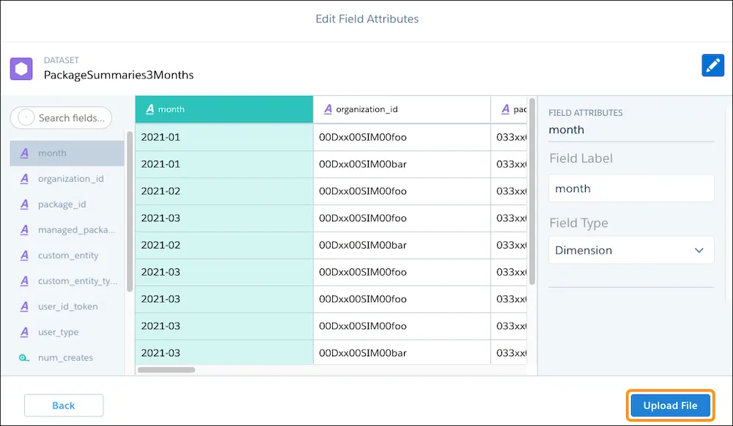Viewport: 733px width, 426px height.
Task: Click the dimension icon beside custom_entity field
Action: click(x=24, y=255)
